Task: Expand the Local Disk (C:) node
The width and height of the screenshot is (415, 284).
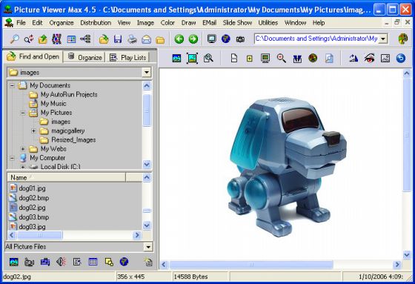Action: pos(23,167)
